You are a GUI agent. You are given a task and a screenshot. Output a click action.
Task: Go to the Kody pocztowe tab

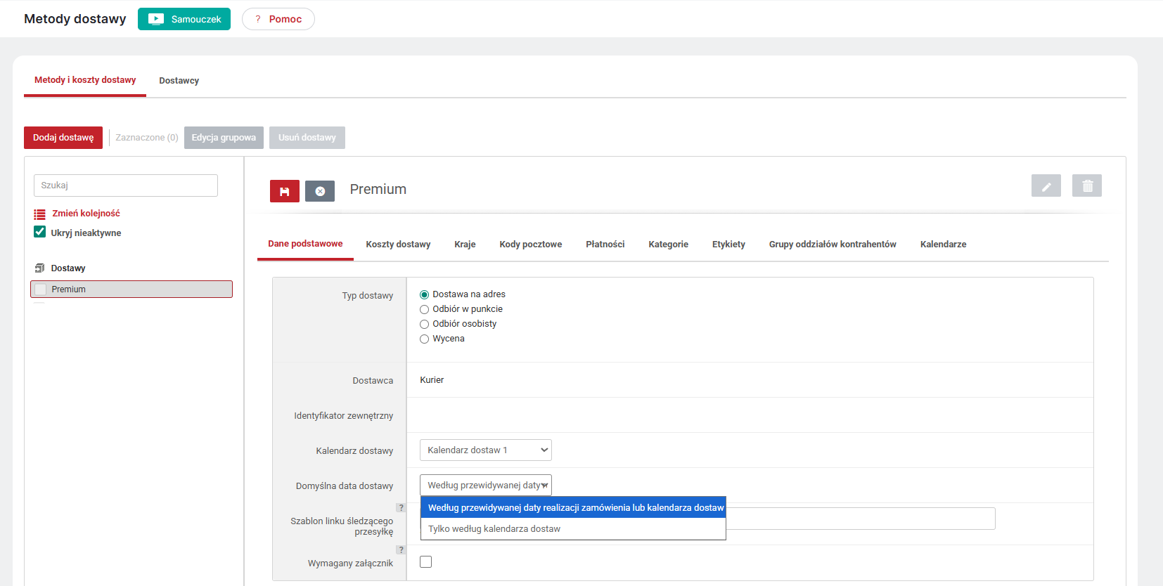(x=531, y=245)
